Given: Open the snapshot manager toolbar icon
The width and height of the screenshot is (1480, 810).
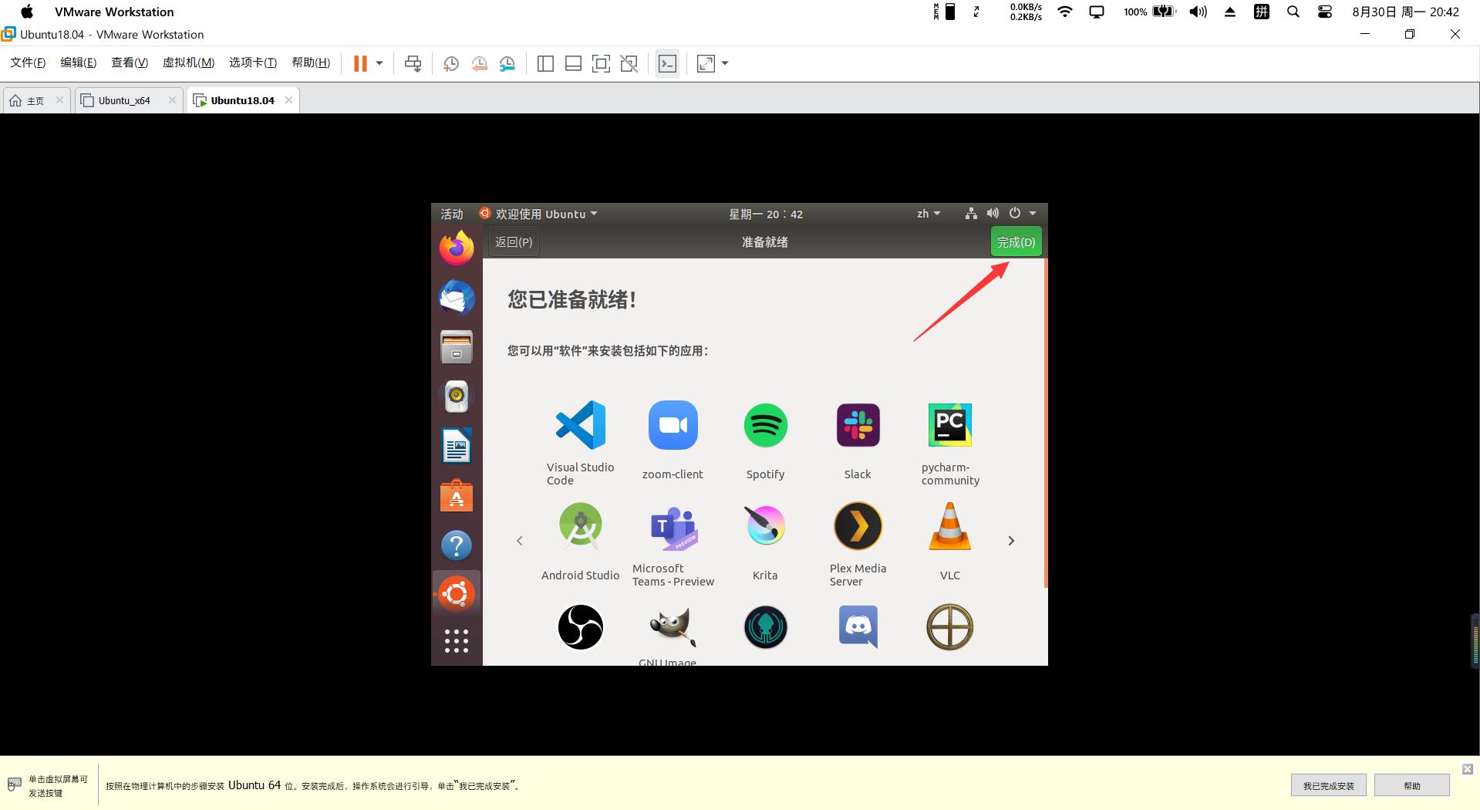Looking at the screenshot, I should click(x=507, y=63).
